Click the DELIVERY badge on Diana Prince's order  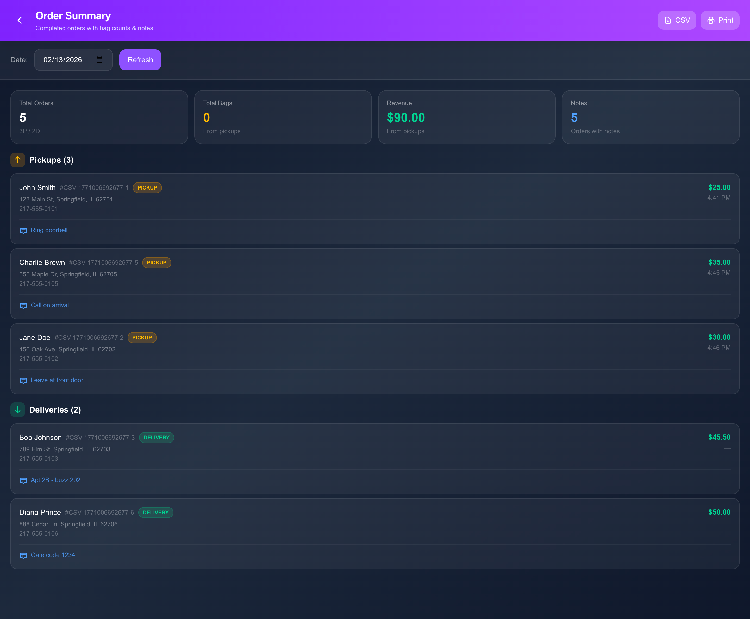pos(155,512)
